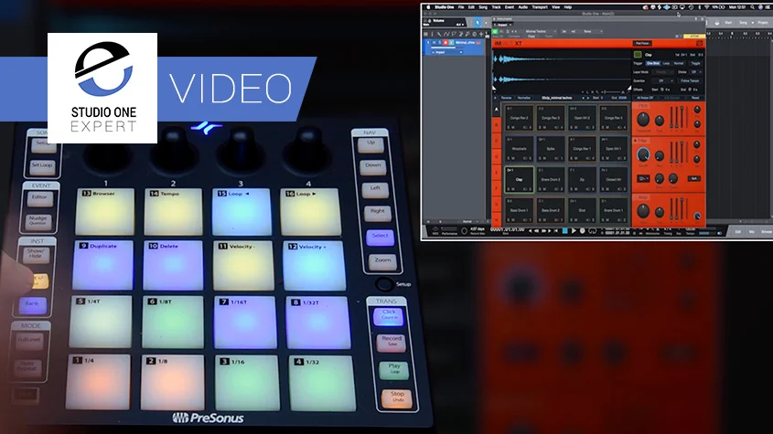The width and height of the screenshot is (773, 434).
Task: Open the Impact instrument dropdown on the track
Action: 447,52
